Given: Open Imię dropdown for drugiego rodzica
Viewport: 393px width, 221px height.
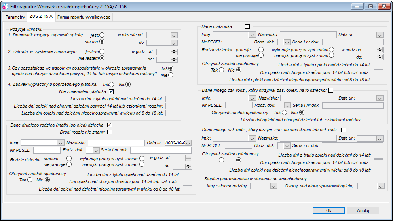Looking at the screenshot, I should [x=61, y=143].
